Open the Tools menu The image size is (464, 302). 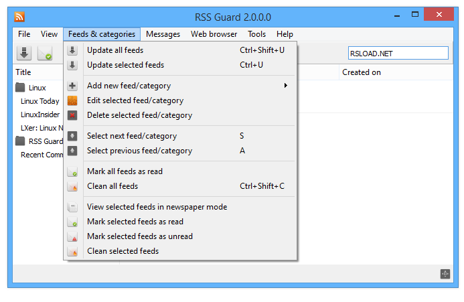[257, 34]
